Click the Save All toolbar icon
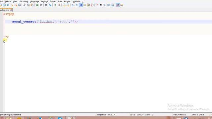 (x=8, y=5)
